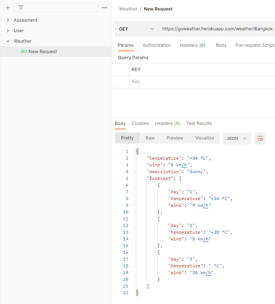275x304 pixels.
Task: Select the Raw response view
Action: coord(150,138)
